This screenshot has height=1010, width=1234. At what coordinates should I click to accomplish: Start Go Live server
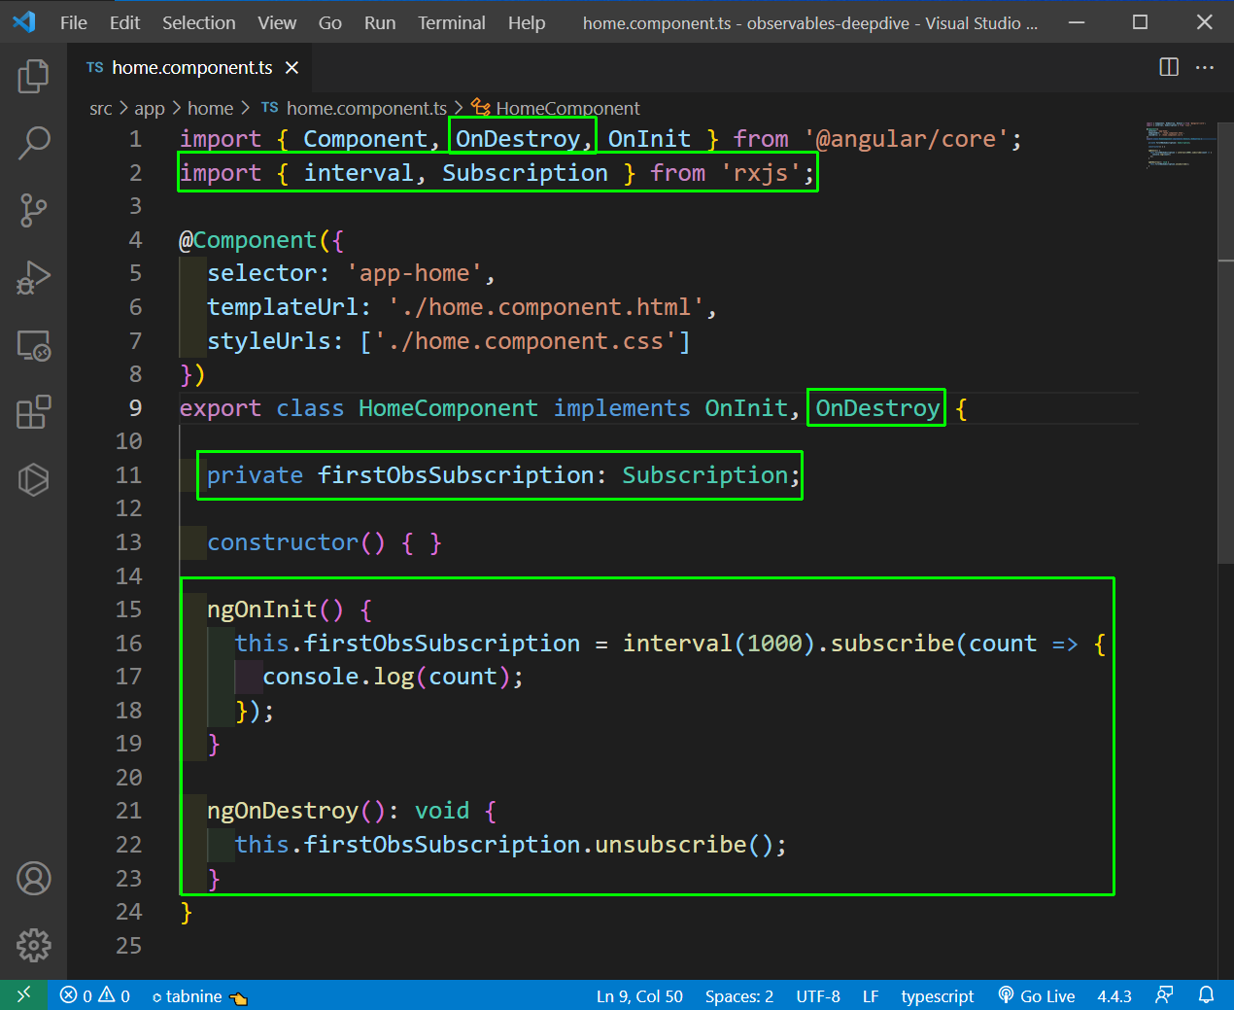1037,995
